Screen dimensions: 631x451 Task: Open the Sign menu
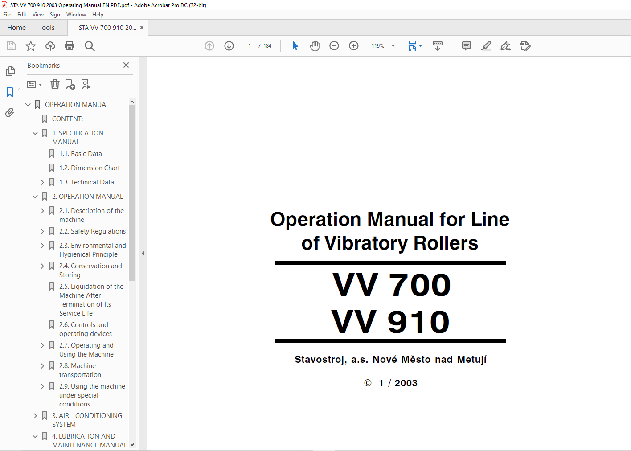[x=55, y=15]
